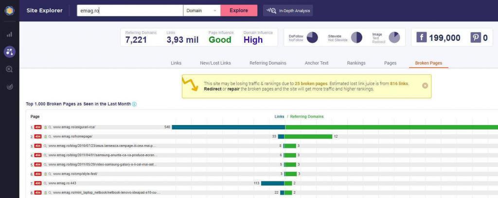Click magnifier icon on homepage row
The height and width of the screenshot is (198, 498).
tap(50, 136)
